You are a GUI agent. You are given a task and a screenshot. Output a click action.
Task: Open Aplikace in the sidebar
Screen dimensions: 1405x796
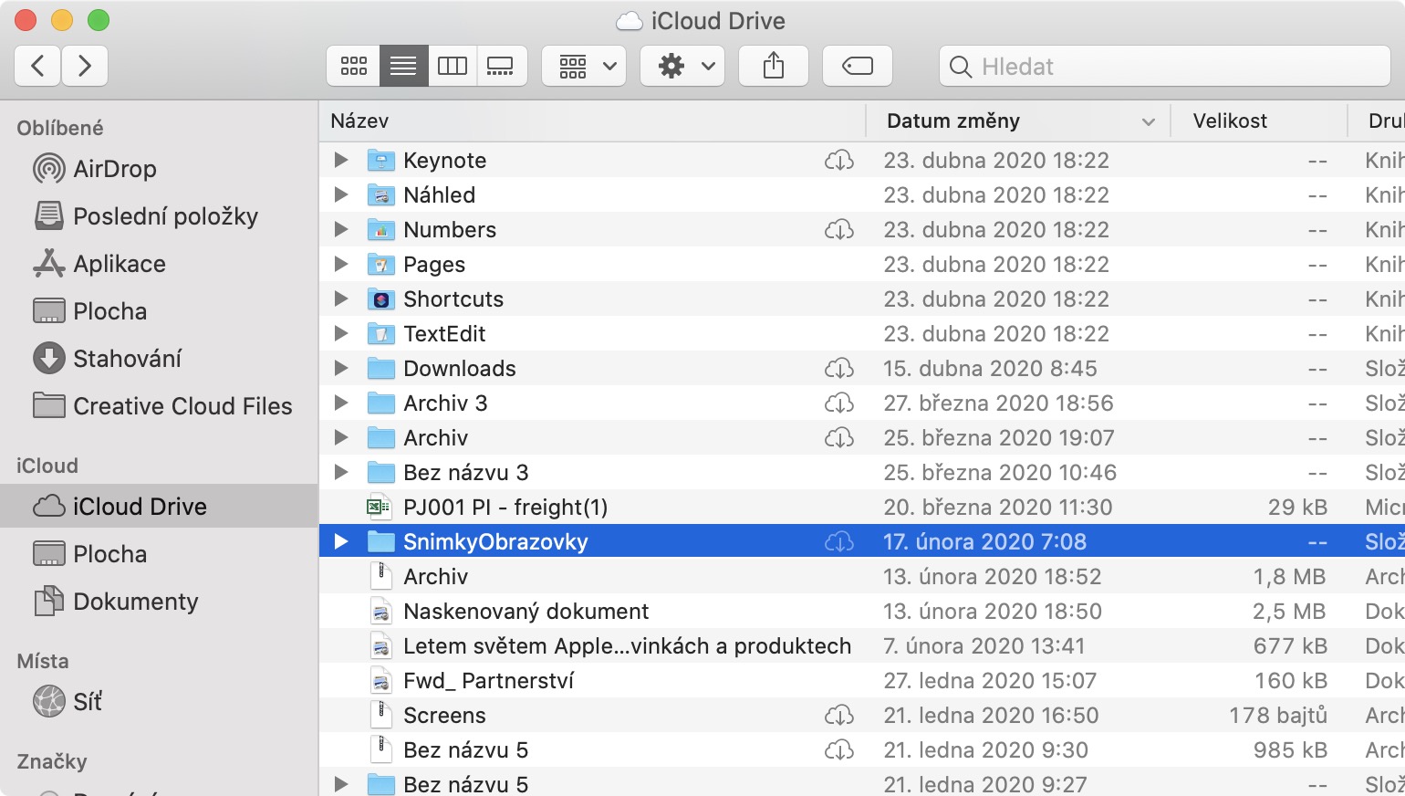pos(159,264)
